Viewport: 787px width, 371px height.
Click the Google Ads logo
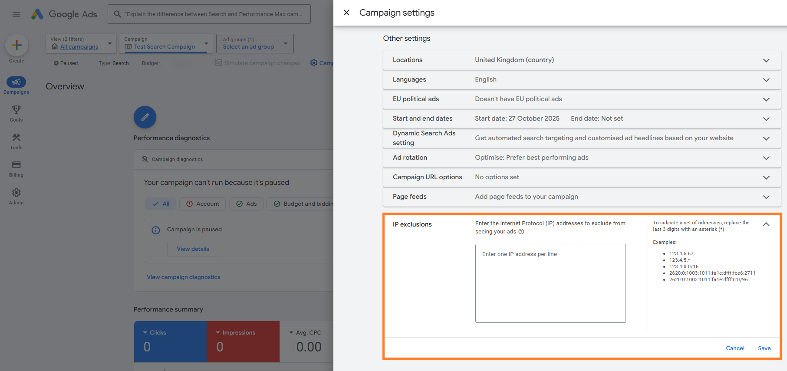pyautogui.click(x=64, y=14)
